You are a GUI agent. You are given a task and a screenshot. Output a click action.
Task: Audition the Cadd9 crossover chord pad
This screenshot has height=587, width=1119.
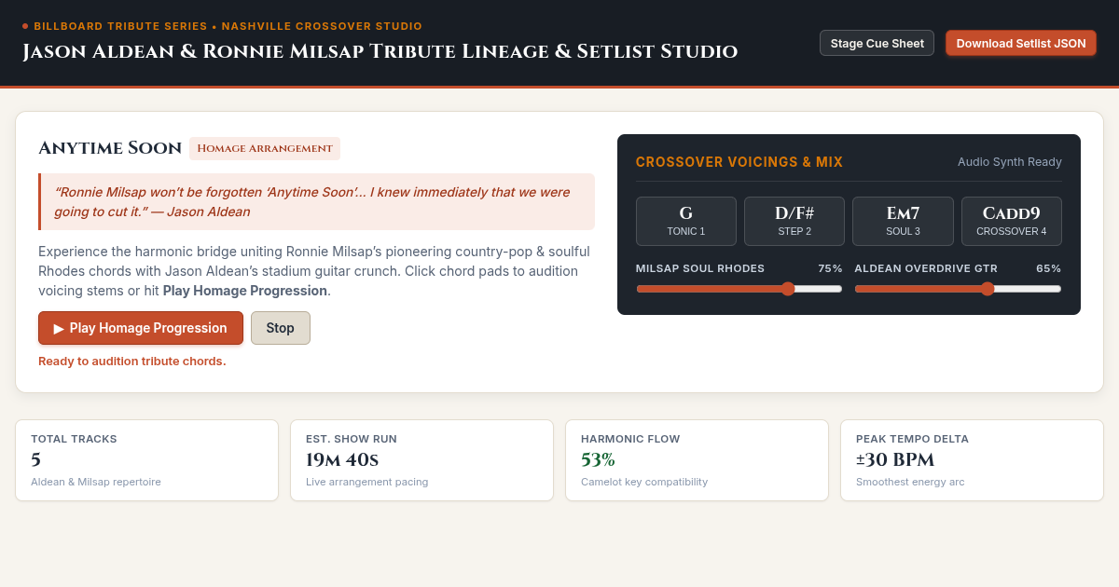click(x=1012, y=221)
